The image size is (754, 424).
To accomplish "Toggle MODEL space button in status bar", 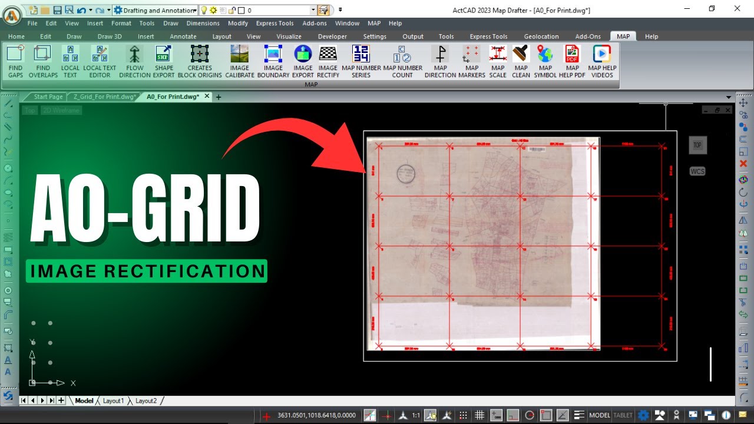I will tap(600, 415).
